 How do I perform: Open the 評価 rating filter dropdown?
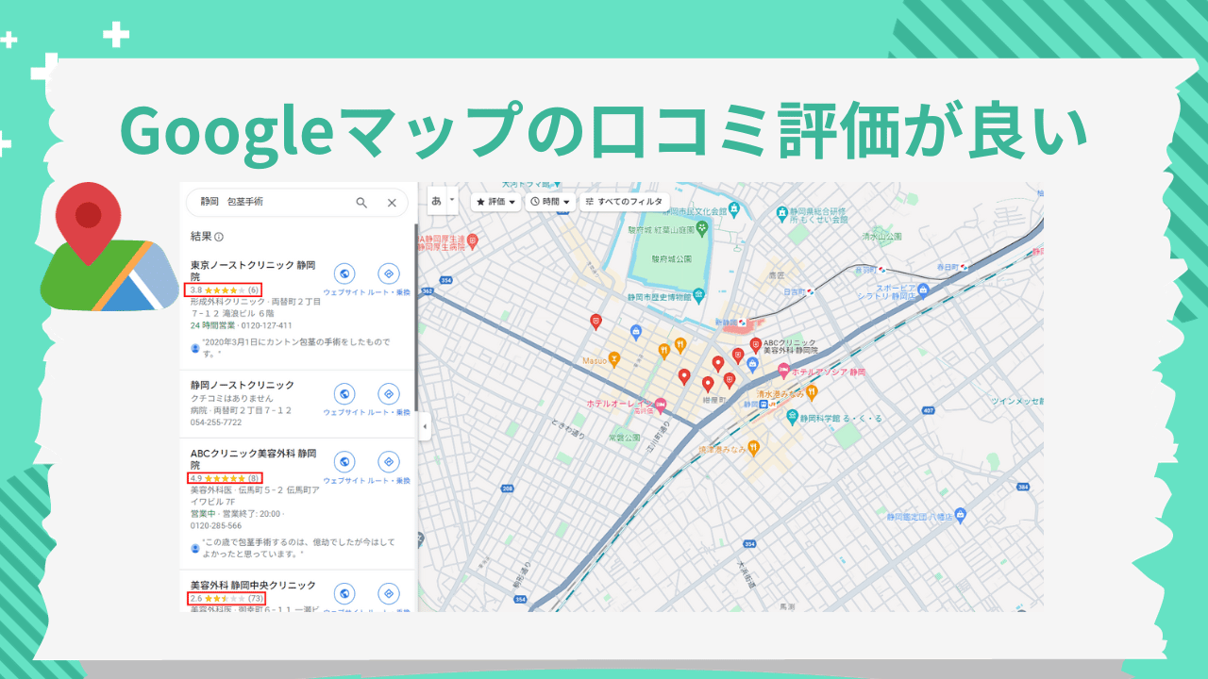pyautogui.click(x=496, y=202)
